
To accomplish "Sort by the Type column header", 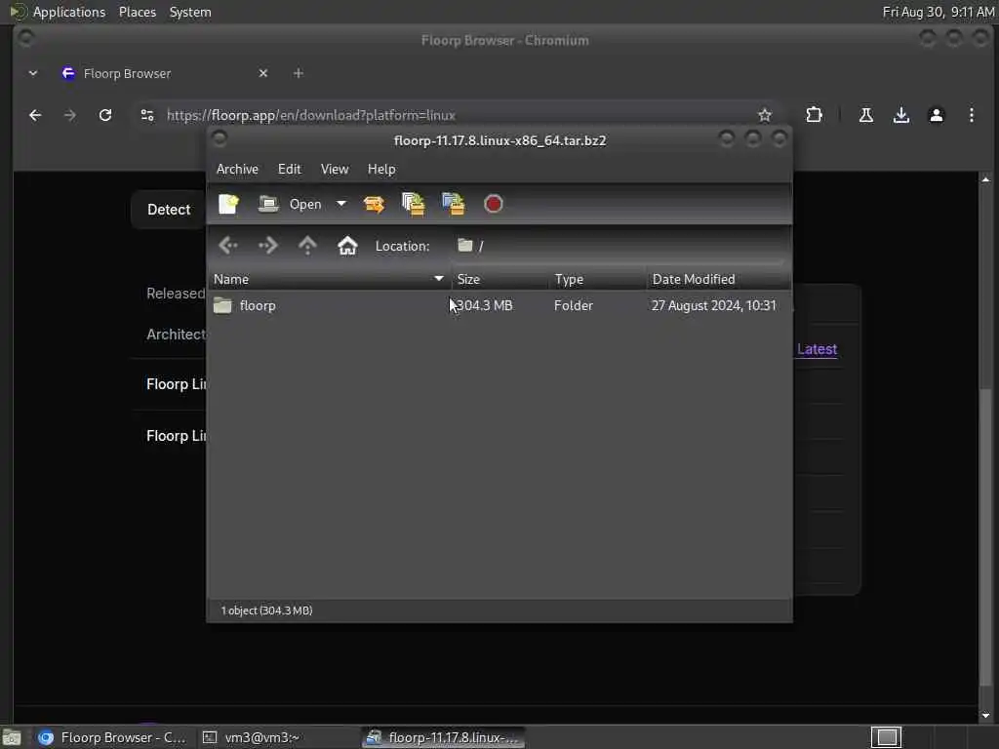I will pyautogui.click(x=597, y=279).
